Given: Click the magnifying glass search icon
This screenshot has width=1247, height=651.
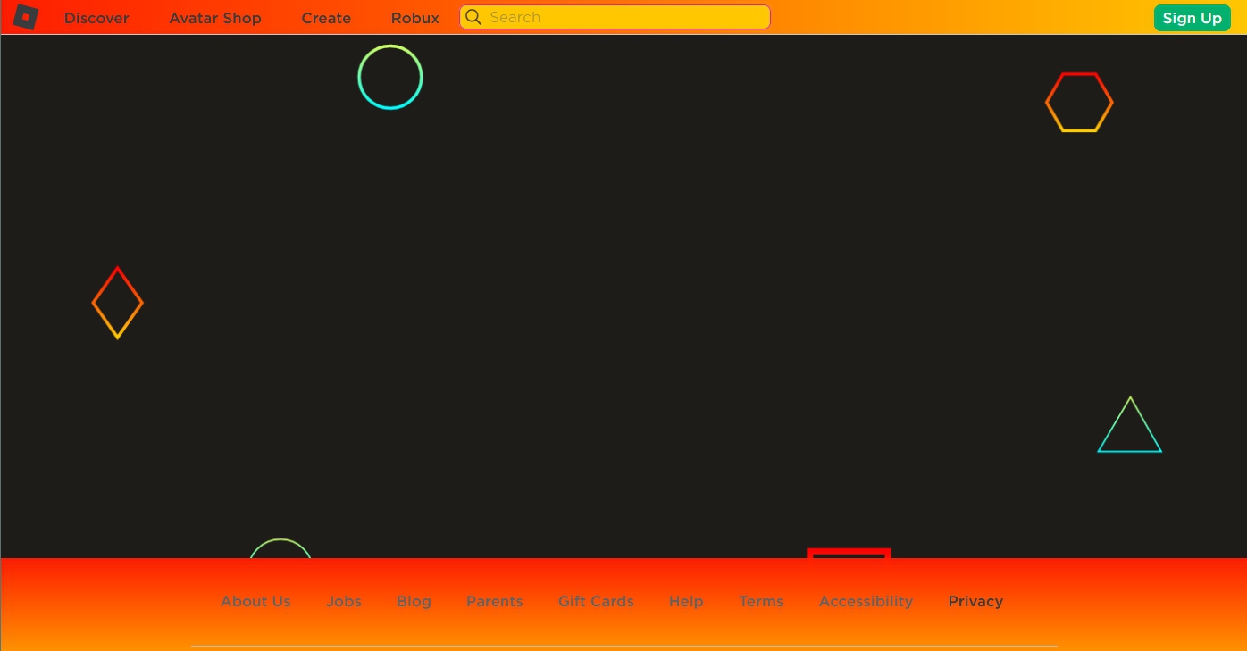Looking at the screenshot, I should (x=473, y=17).
